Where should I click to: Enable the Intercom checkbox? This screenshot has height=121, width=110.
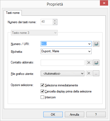pyautogui.click(x=42, y=97)
